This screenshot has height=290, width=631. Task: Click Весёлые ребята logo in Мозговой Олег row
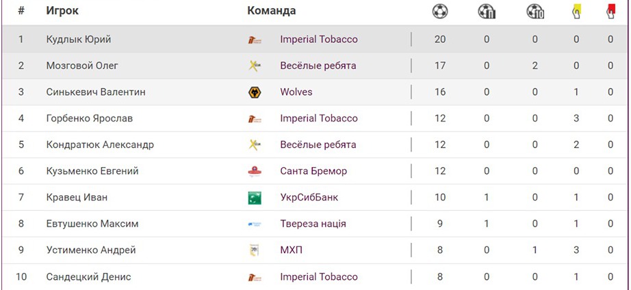click(x=255, y=66)
